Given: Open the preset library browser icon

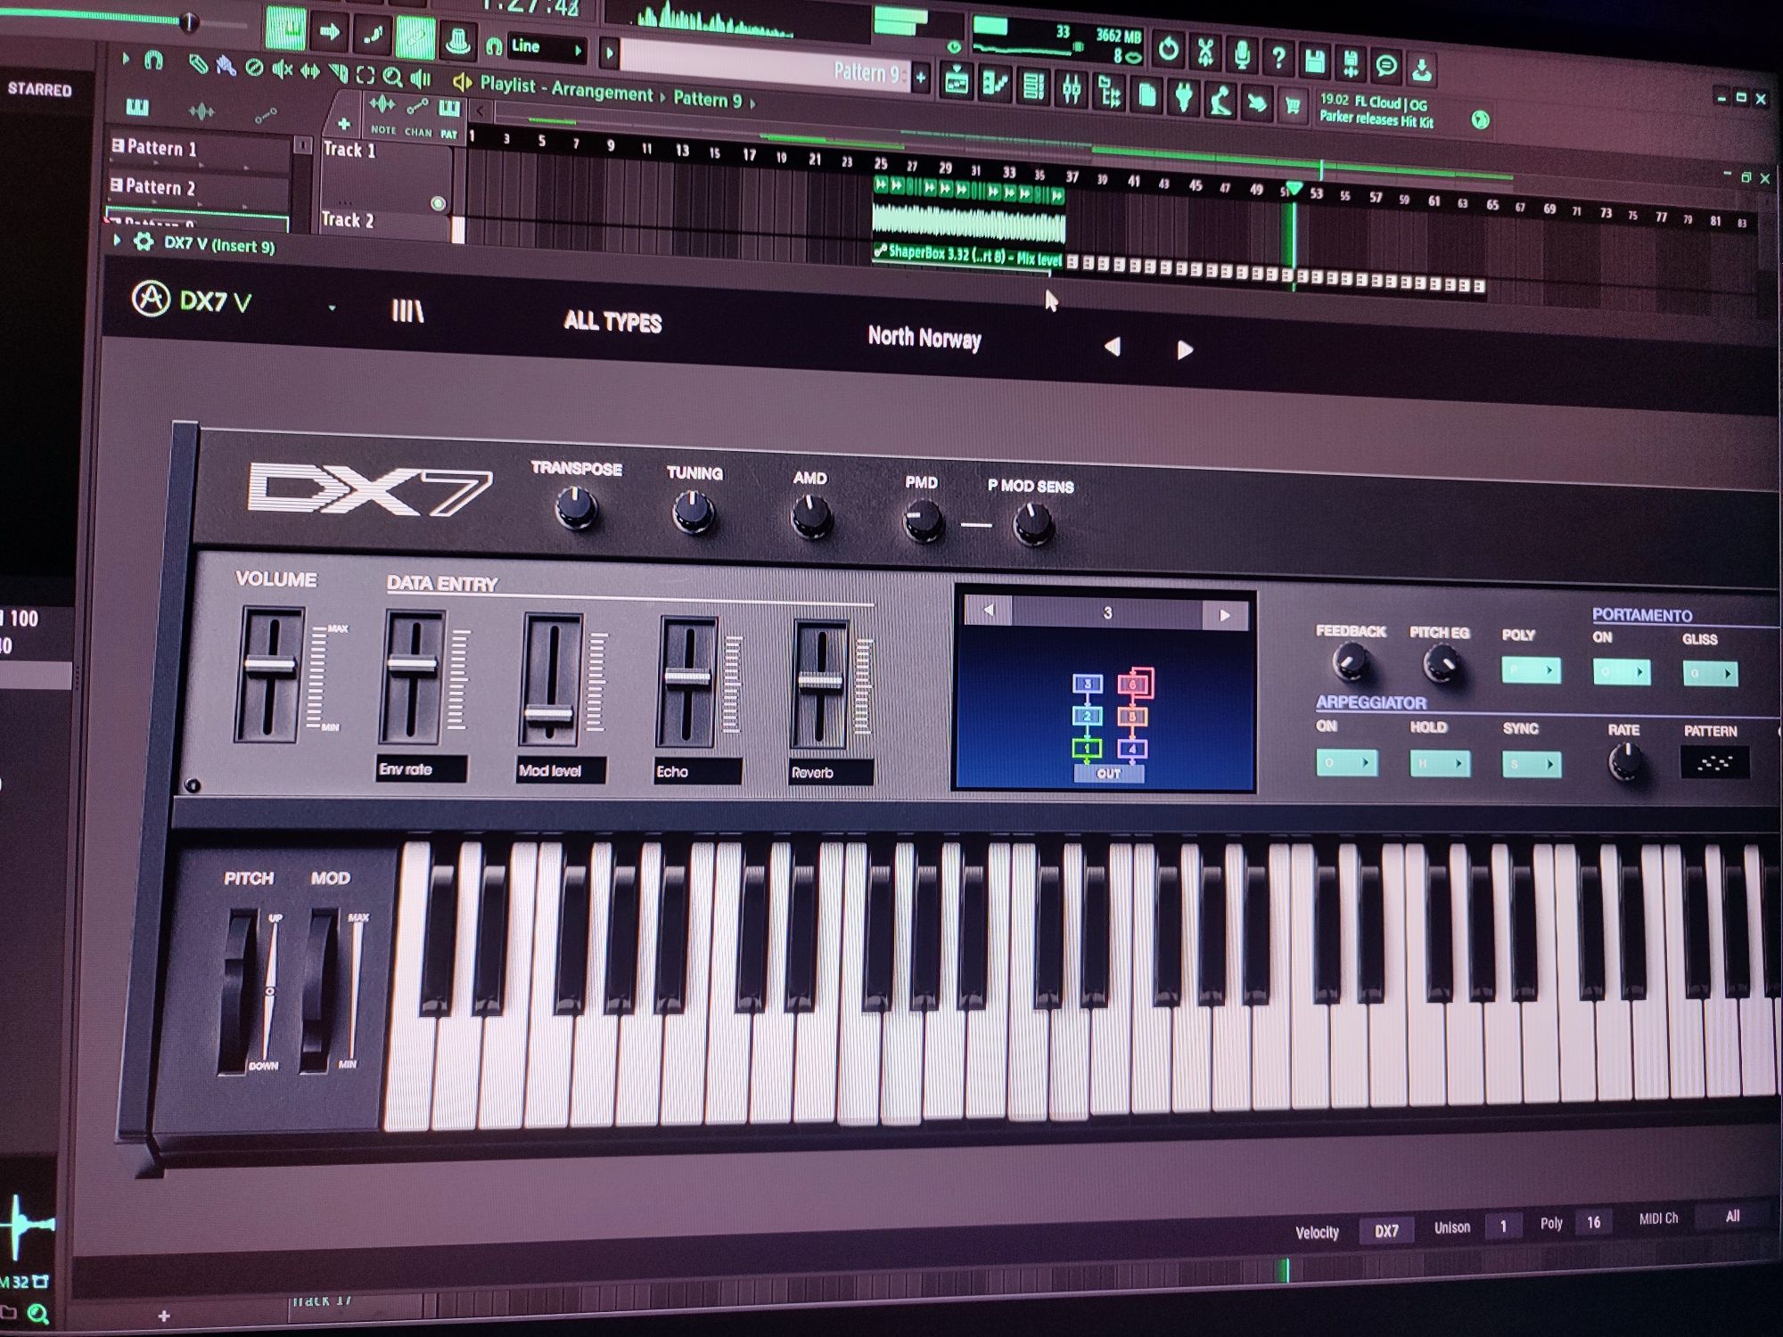Looking at the screenshot, I should click(x=407, y=310).
